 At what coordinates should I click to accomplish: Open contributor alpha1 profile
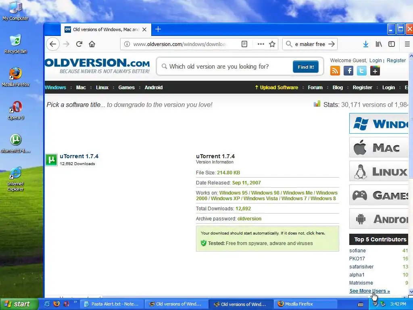coord(357,274)
